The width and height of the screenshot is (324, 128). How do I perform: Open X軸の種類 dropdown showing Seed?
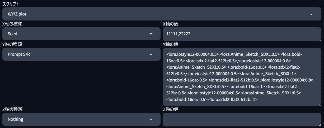(81, 34)
